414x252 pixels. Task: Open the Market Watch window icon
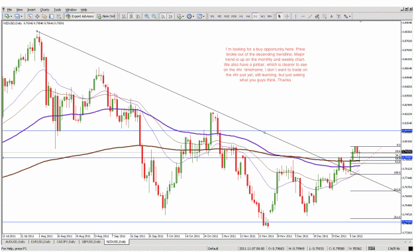(x=30, y=17)
